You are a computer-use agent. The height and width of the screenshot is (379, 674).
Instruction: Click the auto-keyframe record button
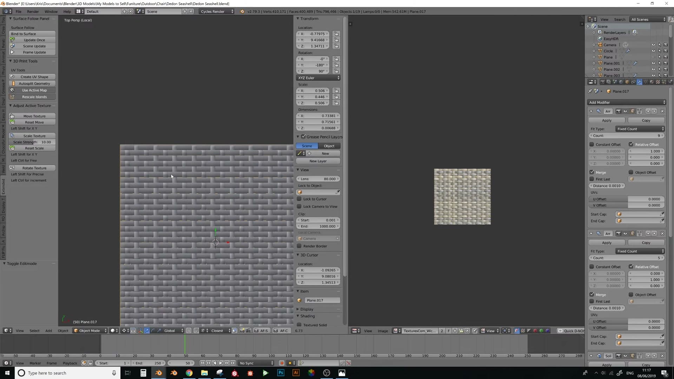coord(282,363)
